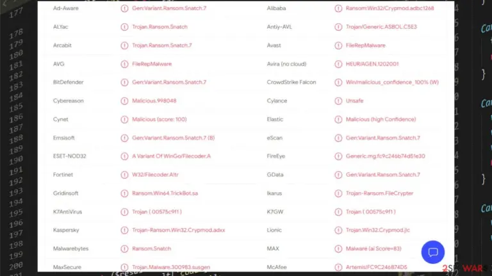Select Arcabit's Trojan.Ransom.Snatch.7 detection
The height and width of the screenshot is (276, 492).
[x=162, y=45]
